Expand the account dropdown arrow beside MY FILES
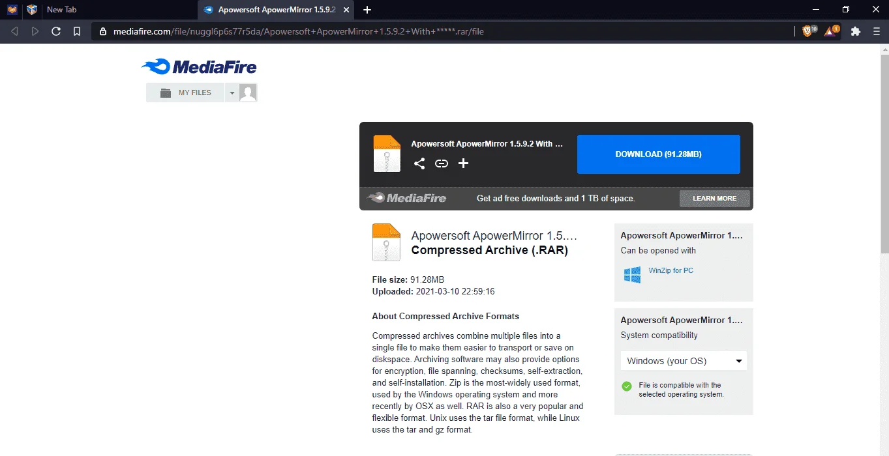The width and height of the screenshot is (889, 456). 232,93
